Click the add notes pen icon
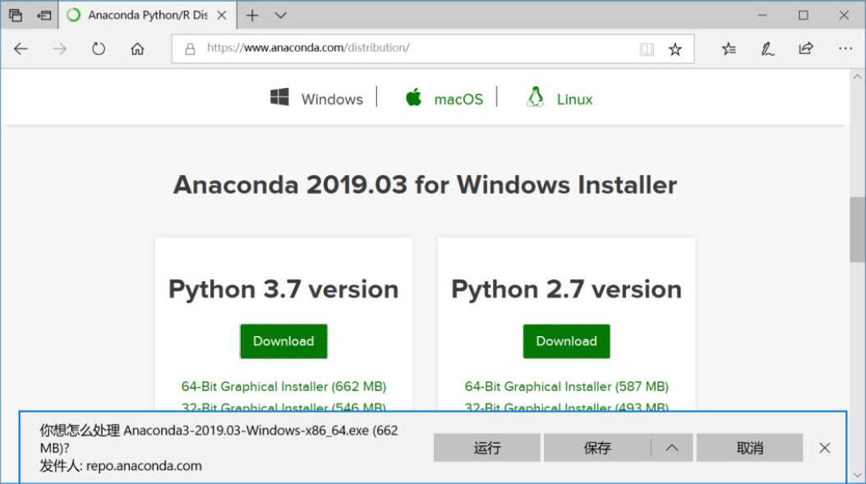Screen dimensions: 866x484 coord(767,48)
